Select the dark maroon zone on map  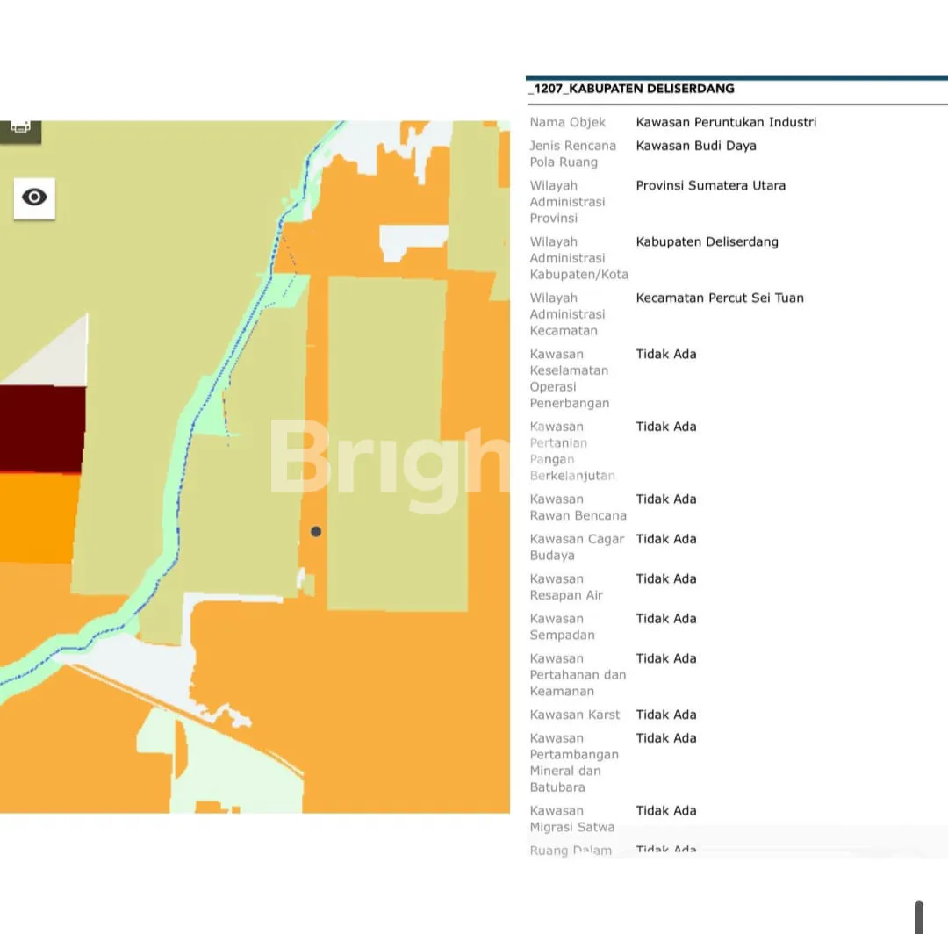tap(42, 428)
